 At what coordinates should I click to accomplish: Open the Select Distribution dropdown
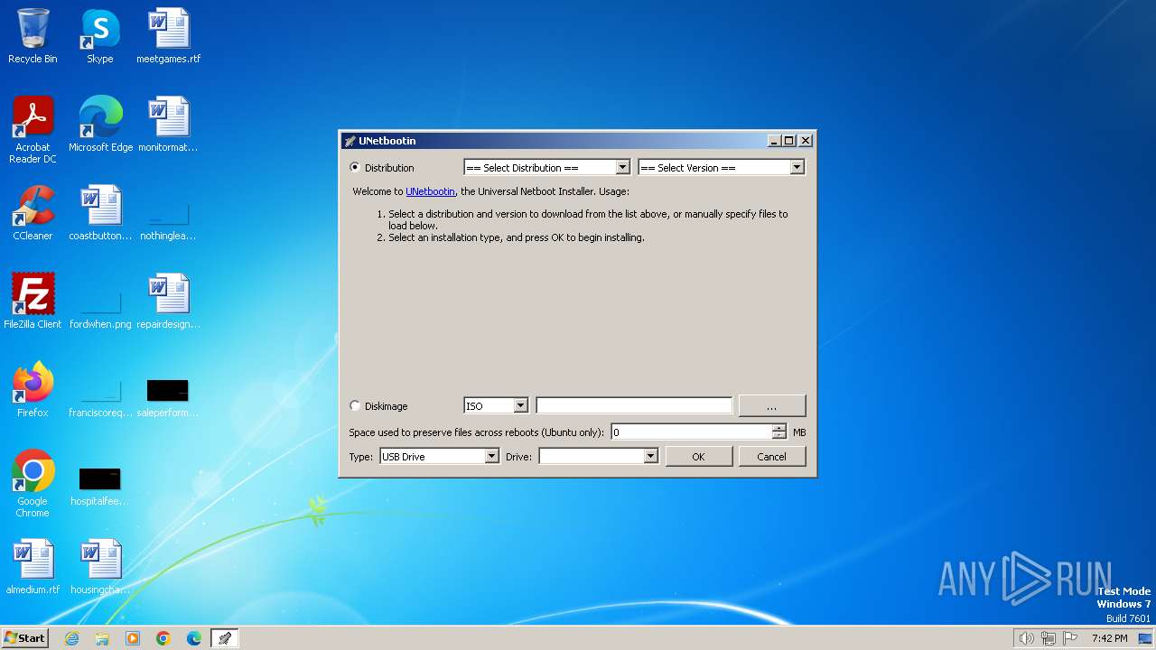tap(546, 167)
